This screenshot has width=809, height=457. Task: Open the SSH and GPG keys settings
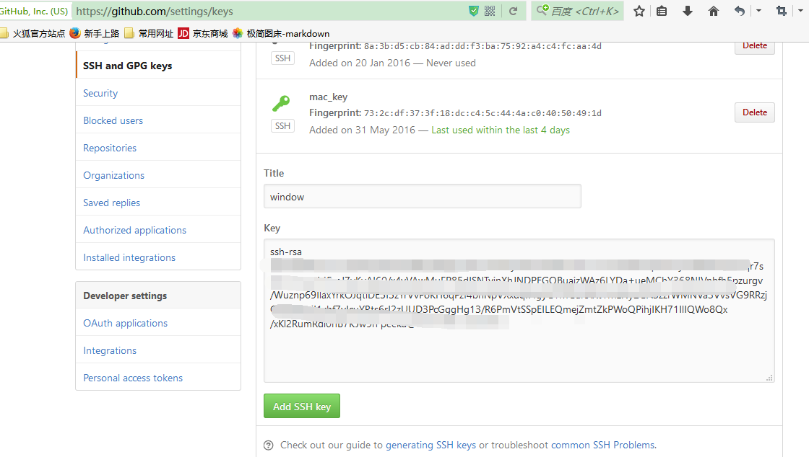click(127, 66)
